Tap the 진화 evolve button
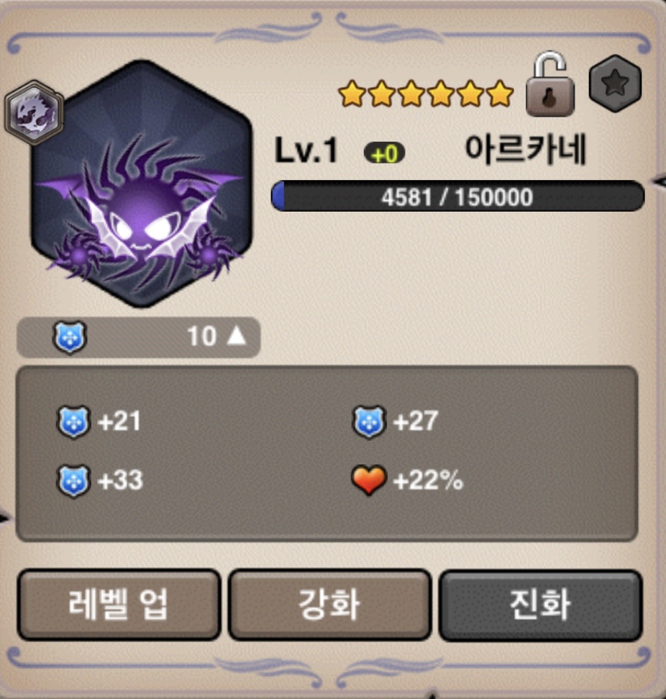666x699 pixels. coord(540,605)
